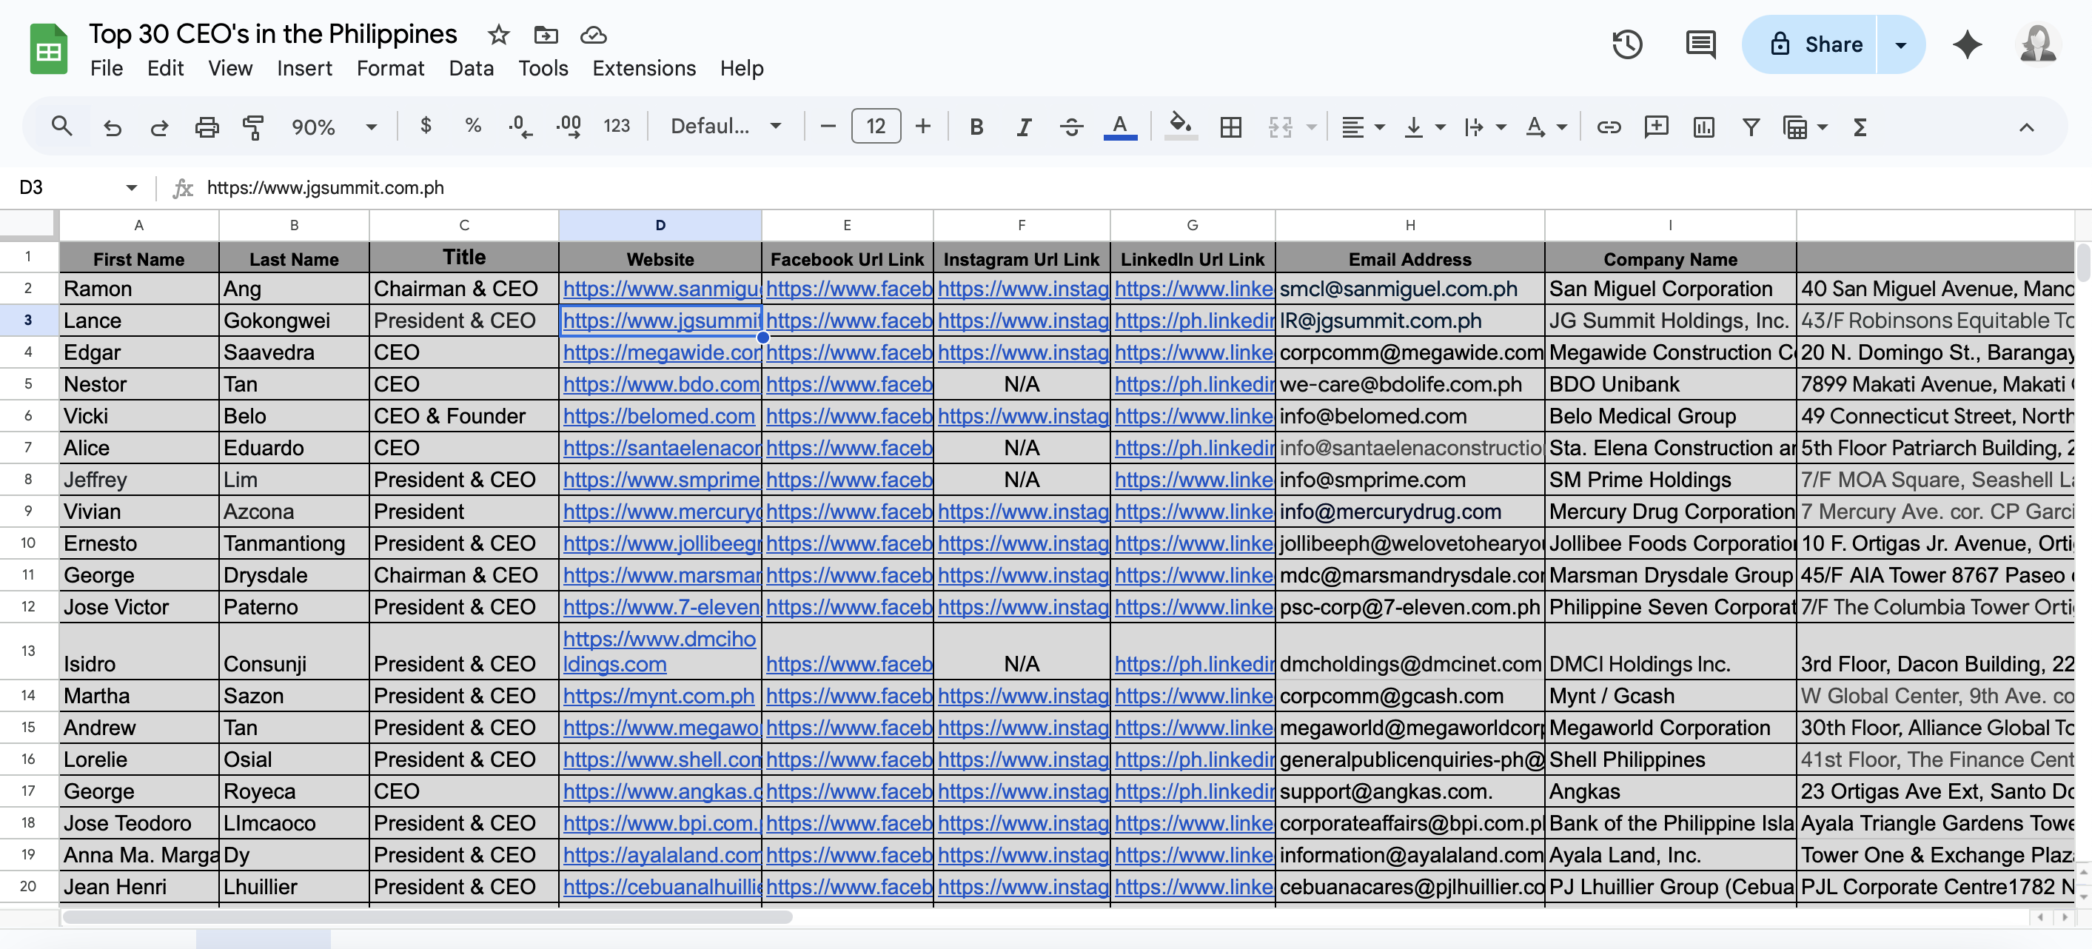Image resolution: width=2092 pixels, height=949 pixels.
Task: Open version history clock icon
Action: pyautogui.click(x=1626, y=44)
